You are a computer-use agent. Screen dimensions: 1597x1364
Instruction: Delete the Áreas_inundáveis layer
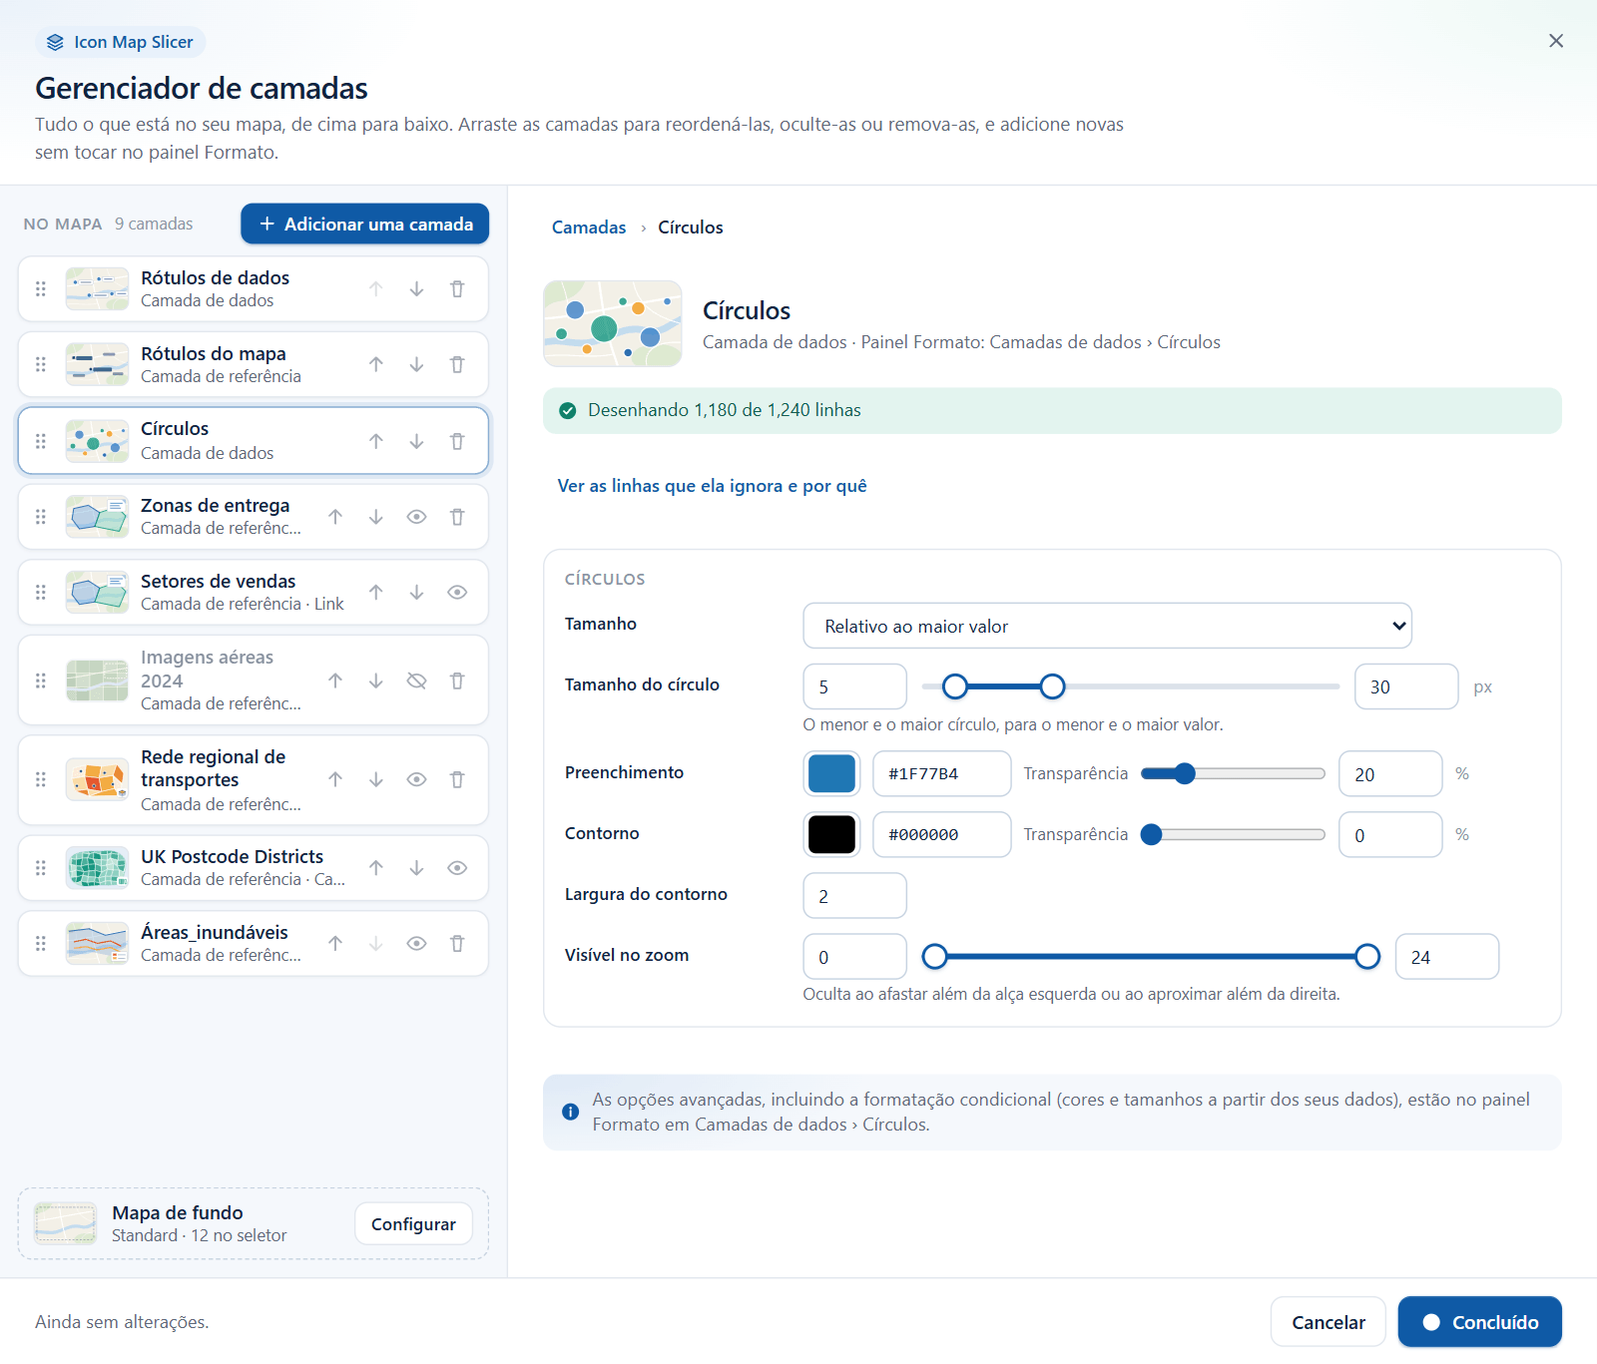(x=457, y=944)
